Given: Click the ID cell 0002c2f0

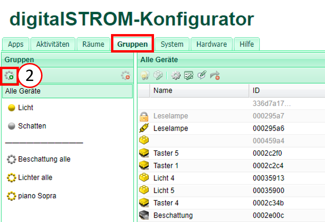Looking at the screenshot, I should click(267, 153).
